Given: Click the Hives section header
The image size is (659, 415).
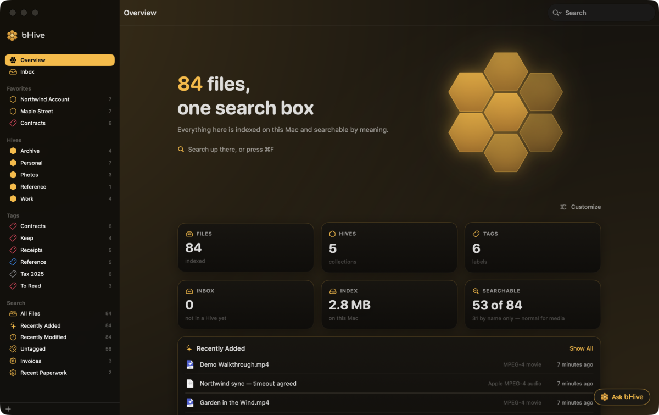Looking at the screenshot, I should (x=14, y=140).
